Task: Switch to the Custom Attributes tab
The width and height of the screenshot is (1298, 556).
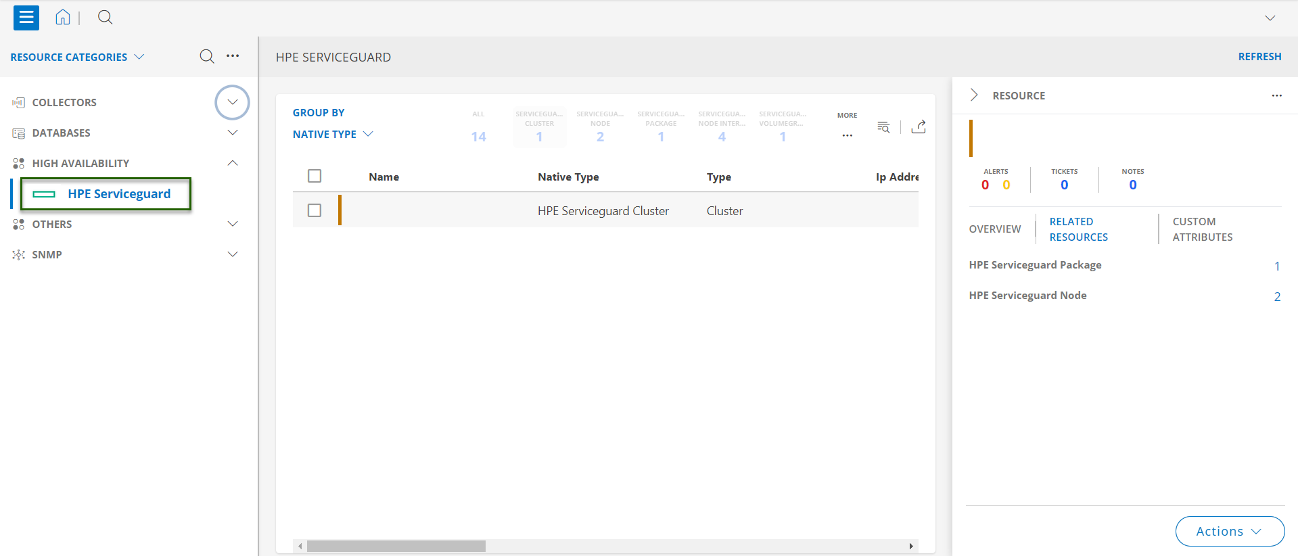Action: point(1203,229)
